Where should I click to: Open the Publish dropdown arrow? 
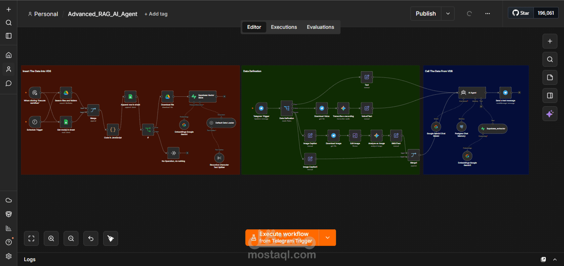point(448,14)
